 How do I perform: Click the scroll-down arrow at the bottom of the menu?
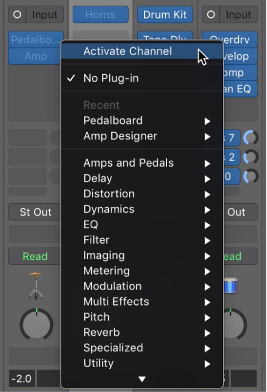coord(142,379)
